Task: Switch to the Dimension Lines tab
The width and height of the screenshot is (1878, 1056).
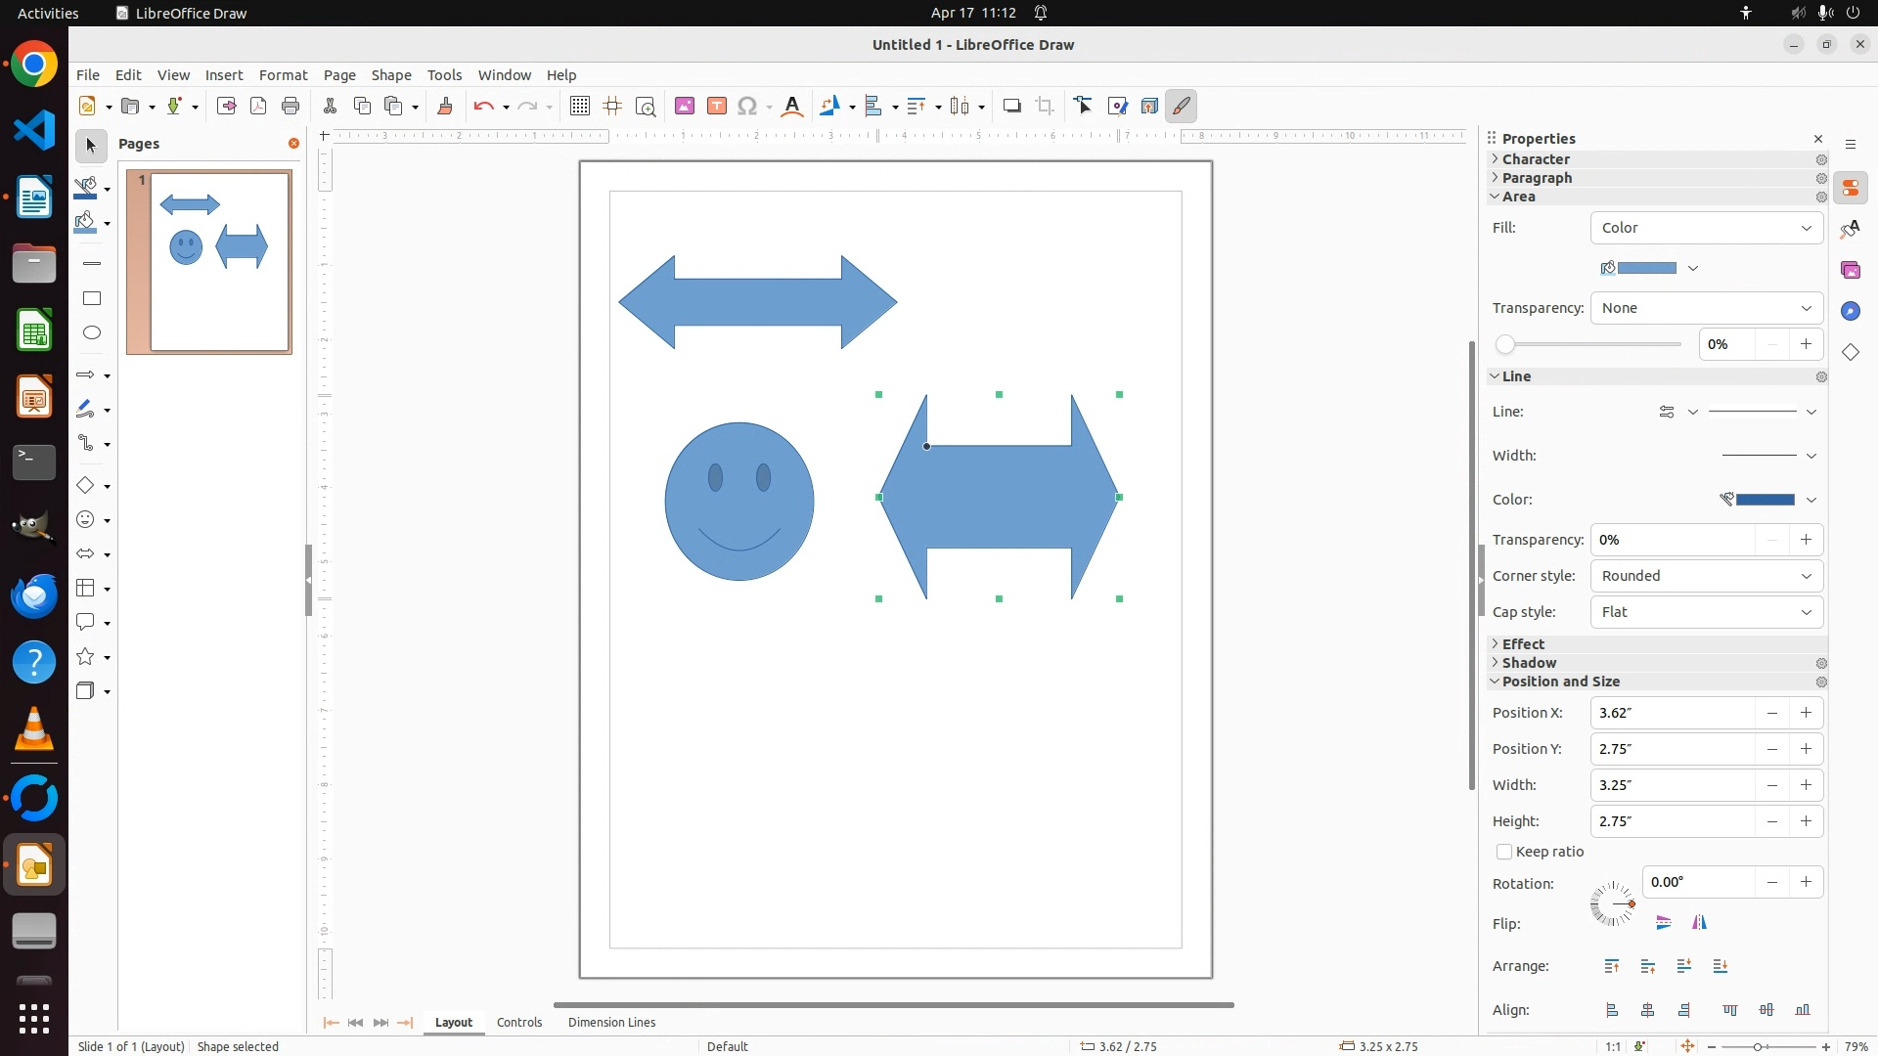Action: click(611, 1022)
